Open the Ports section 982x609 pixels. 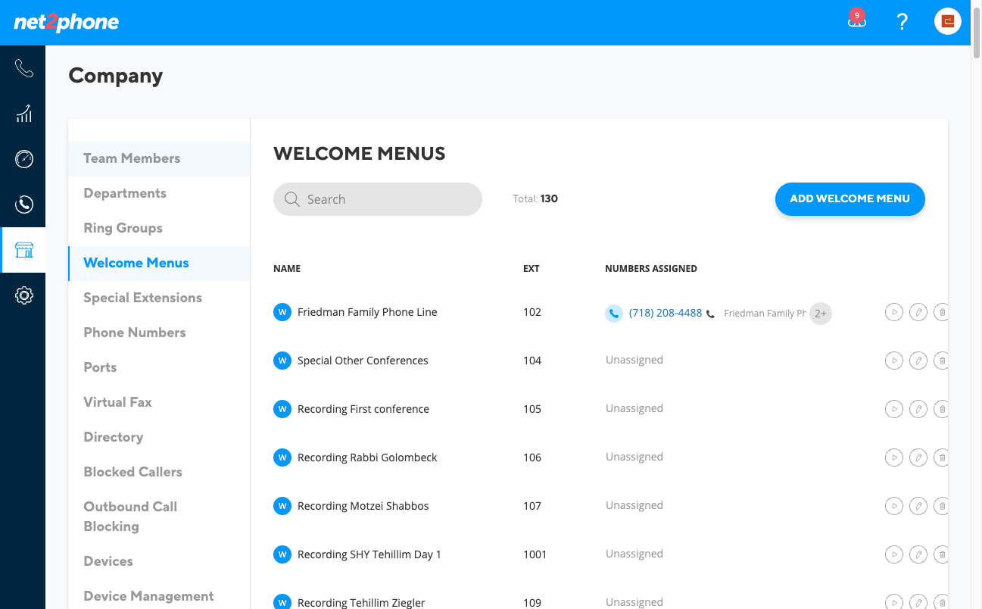pyautogui.click(x=159, y=367)
